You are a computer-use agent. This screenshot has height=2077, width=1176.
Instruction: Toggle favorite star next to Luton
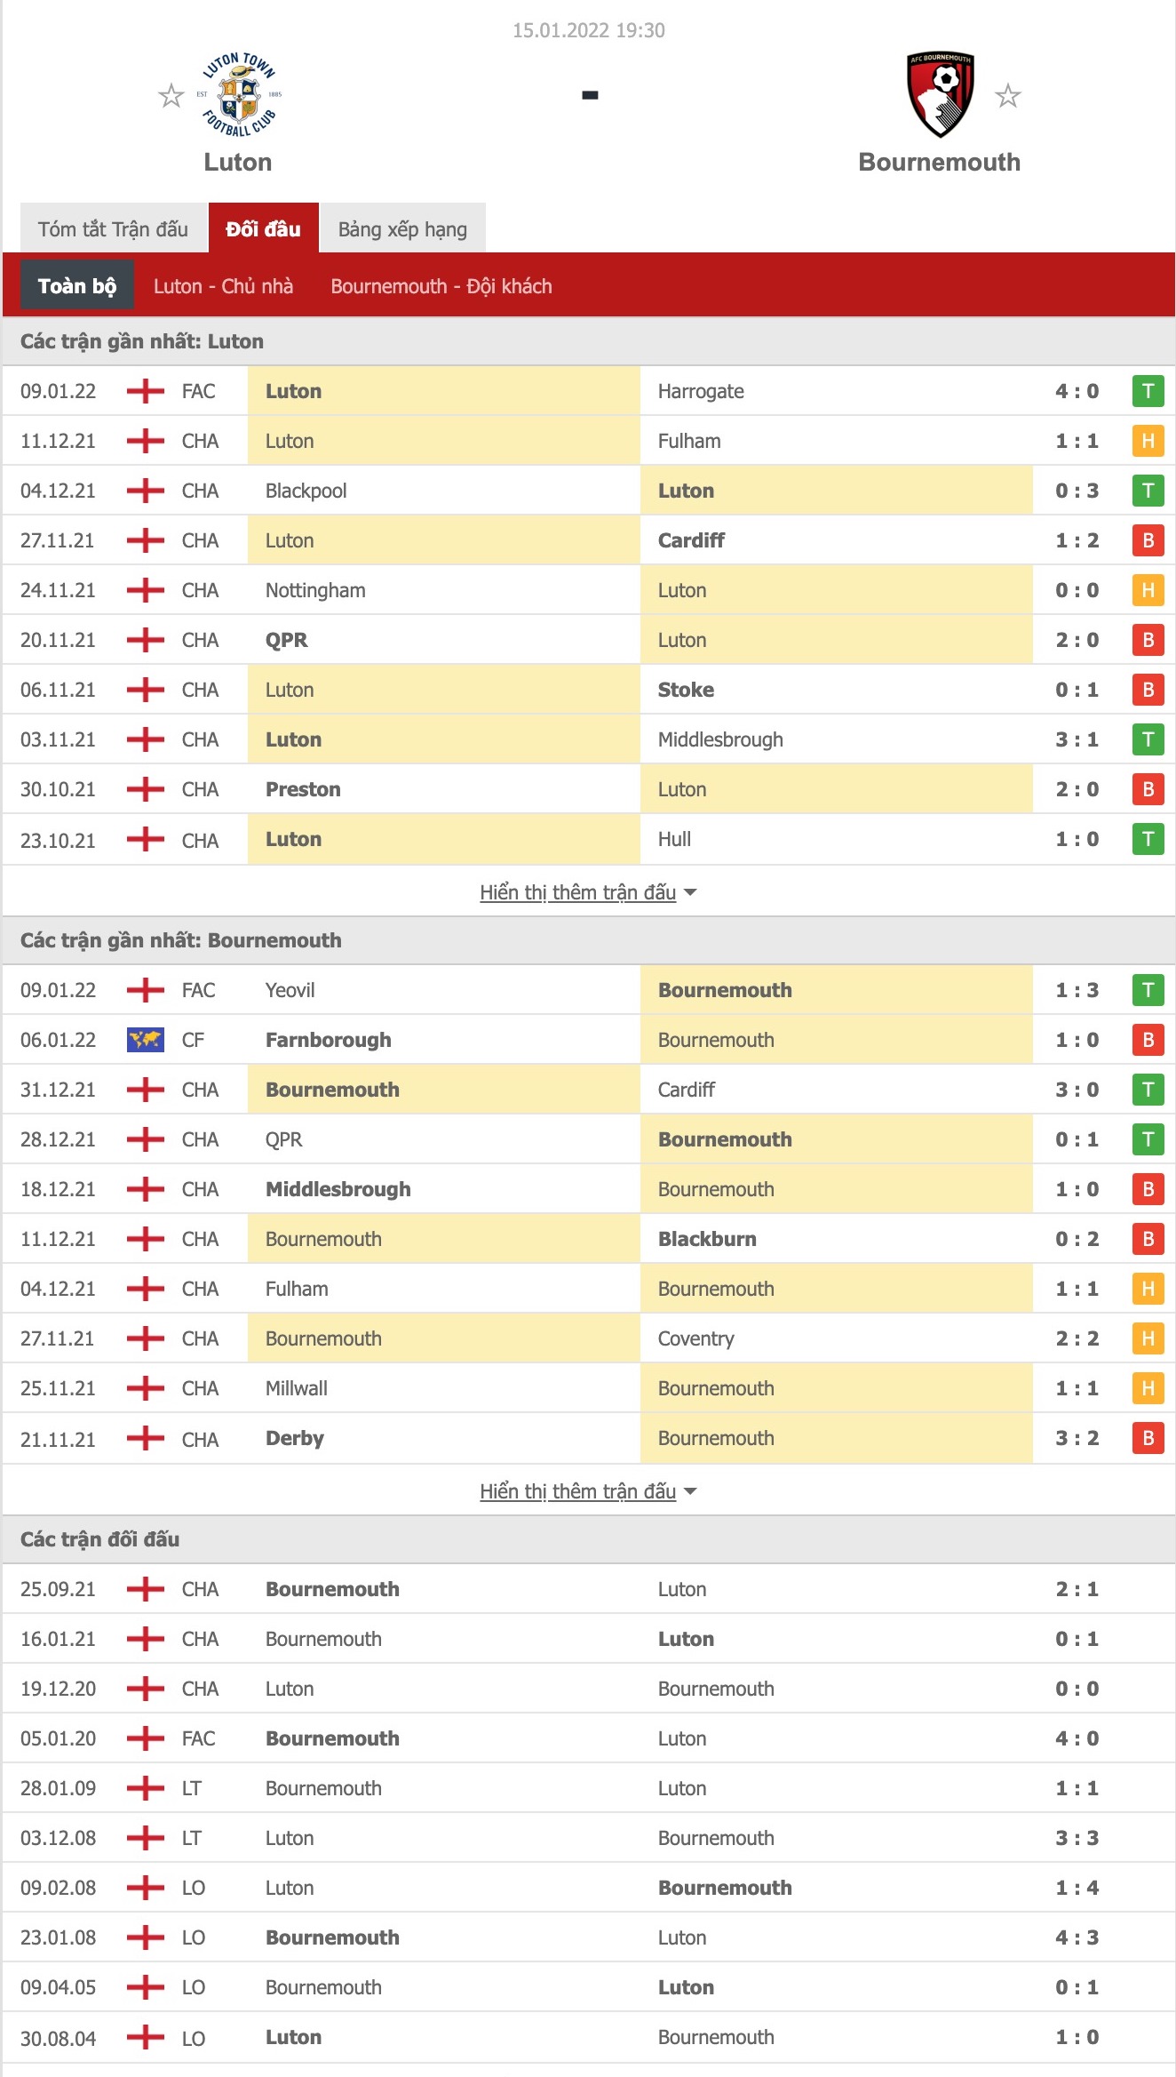tap(171, 95)
